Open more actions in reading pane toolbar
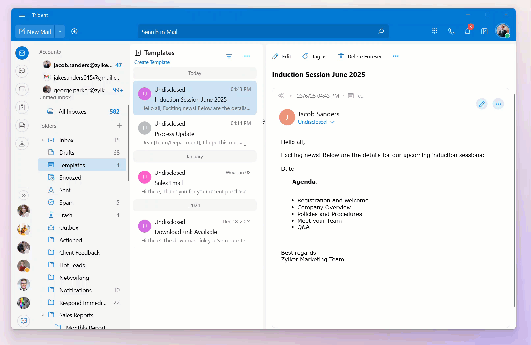531x345 pixels. point(396,56)
